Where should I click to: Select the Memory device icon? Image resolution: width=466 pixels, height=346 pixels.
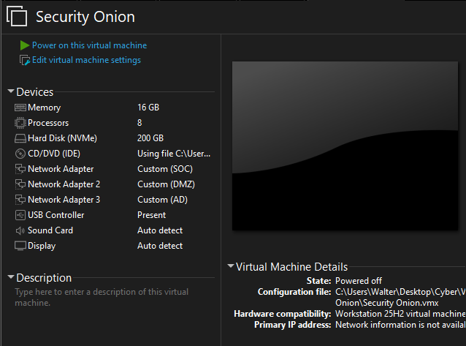coord(20,108)
